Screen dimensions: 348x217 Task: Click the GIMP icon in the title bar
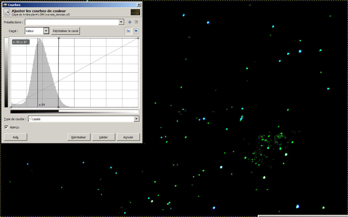(x=5, y=5)
